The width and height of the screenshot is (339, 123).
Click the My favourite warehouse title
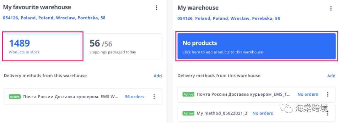click(37, 7)
